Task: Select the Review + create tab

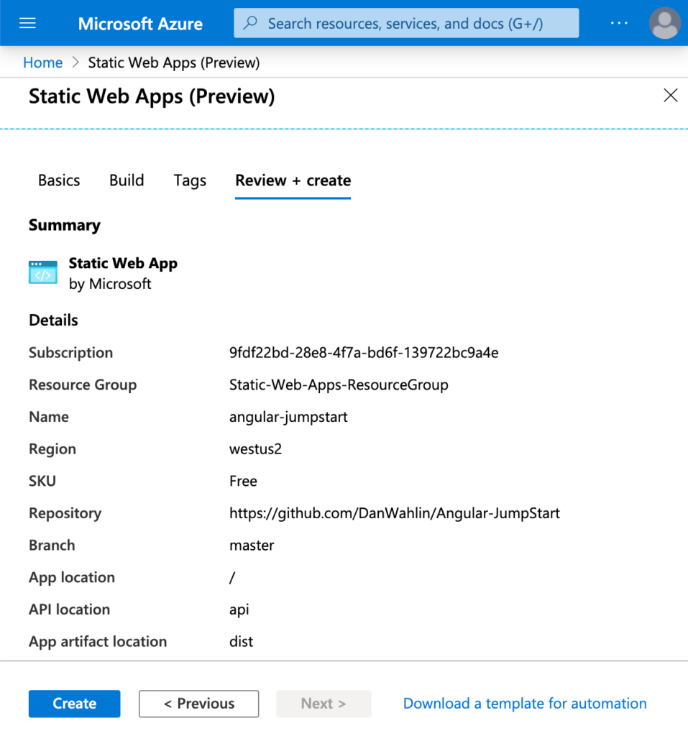Action: coord(293,180)
